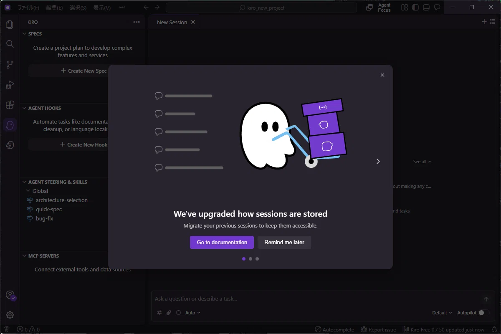
Task: Open bug-fix steering file
Action: tap(45, 218)
